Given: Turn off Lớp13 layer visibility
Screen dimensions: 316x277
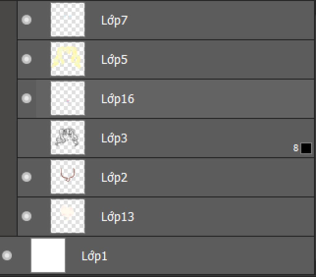Looking at the screenshot, I should pyautogui.click(x=27, y=216).
